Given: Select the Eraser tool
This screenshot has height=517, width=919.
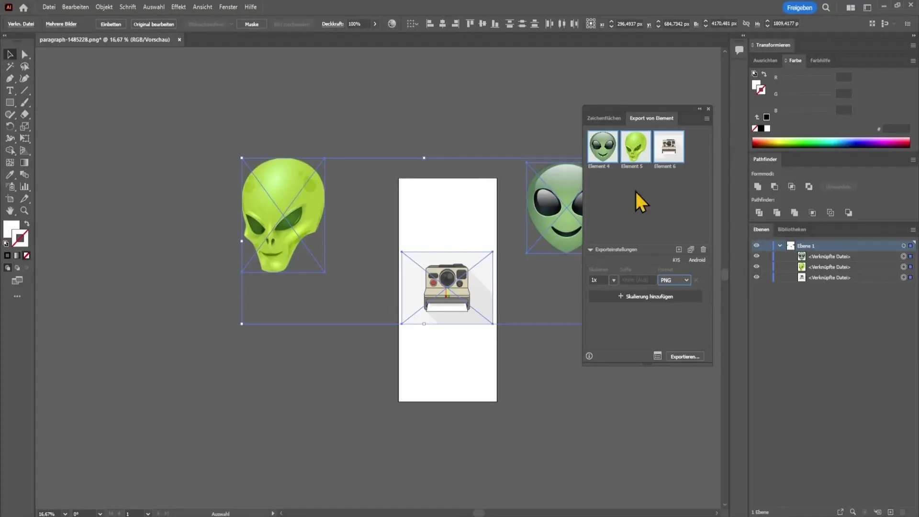Looking at the screenshot, I should (25, 114).
